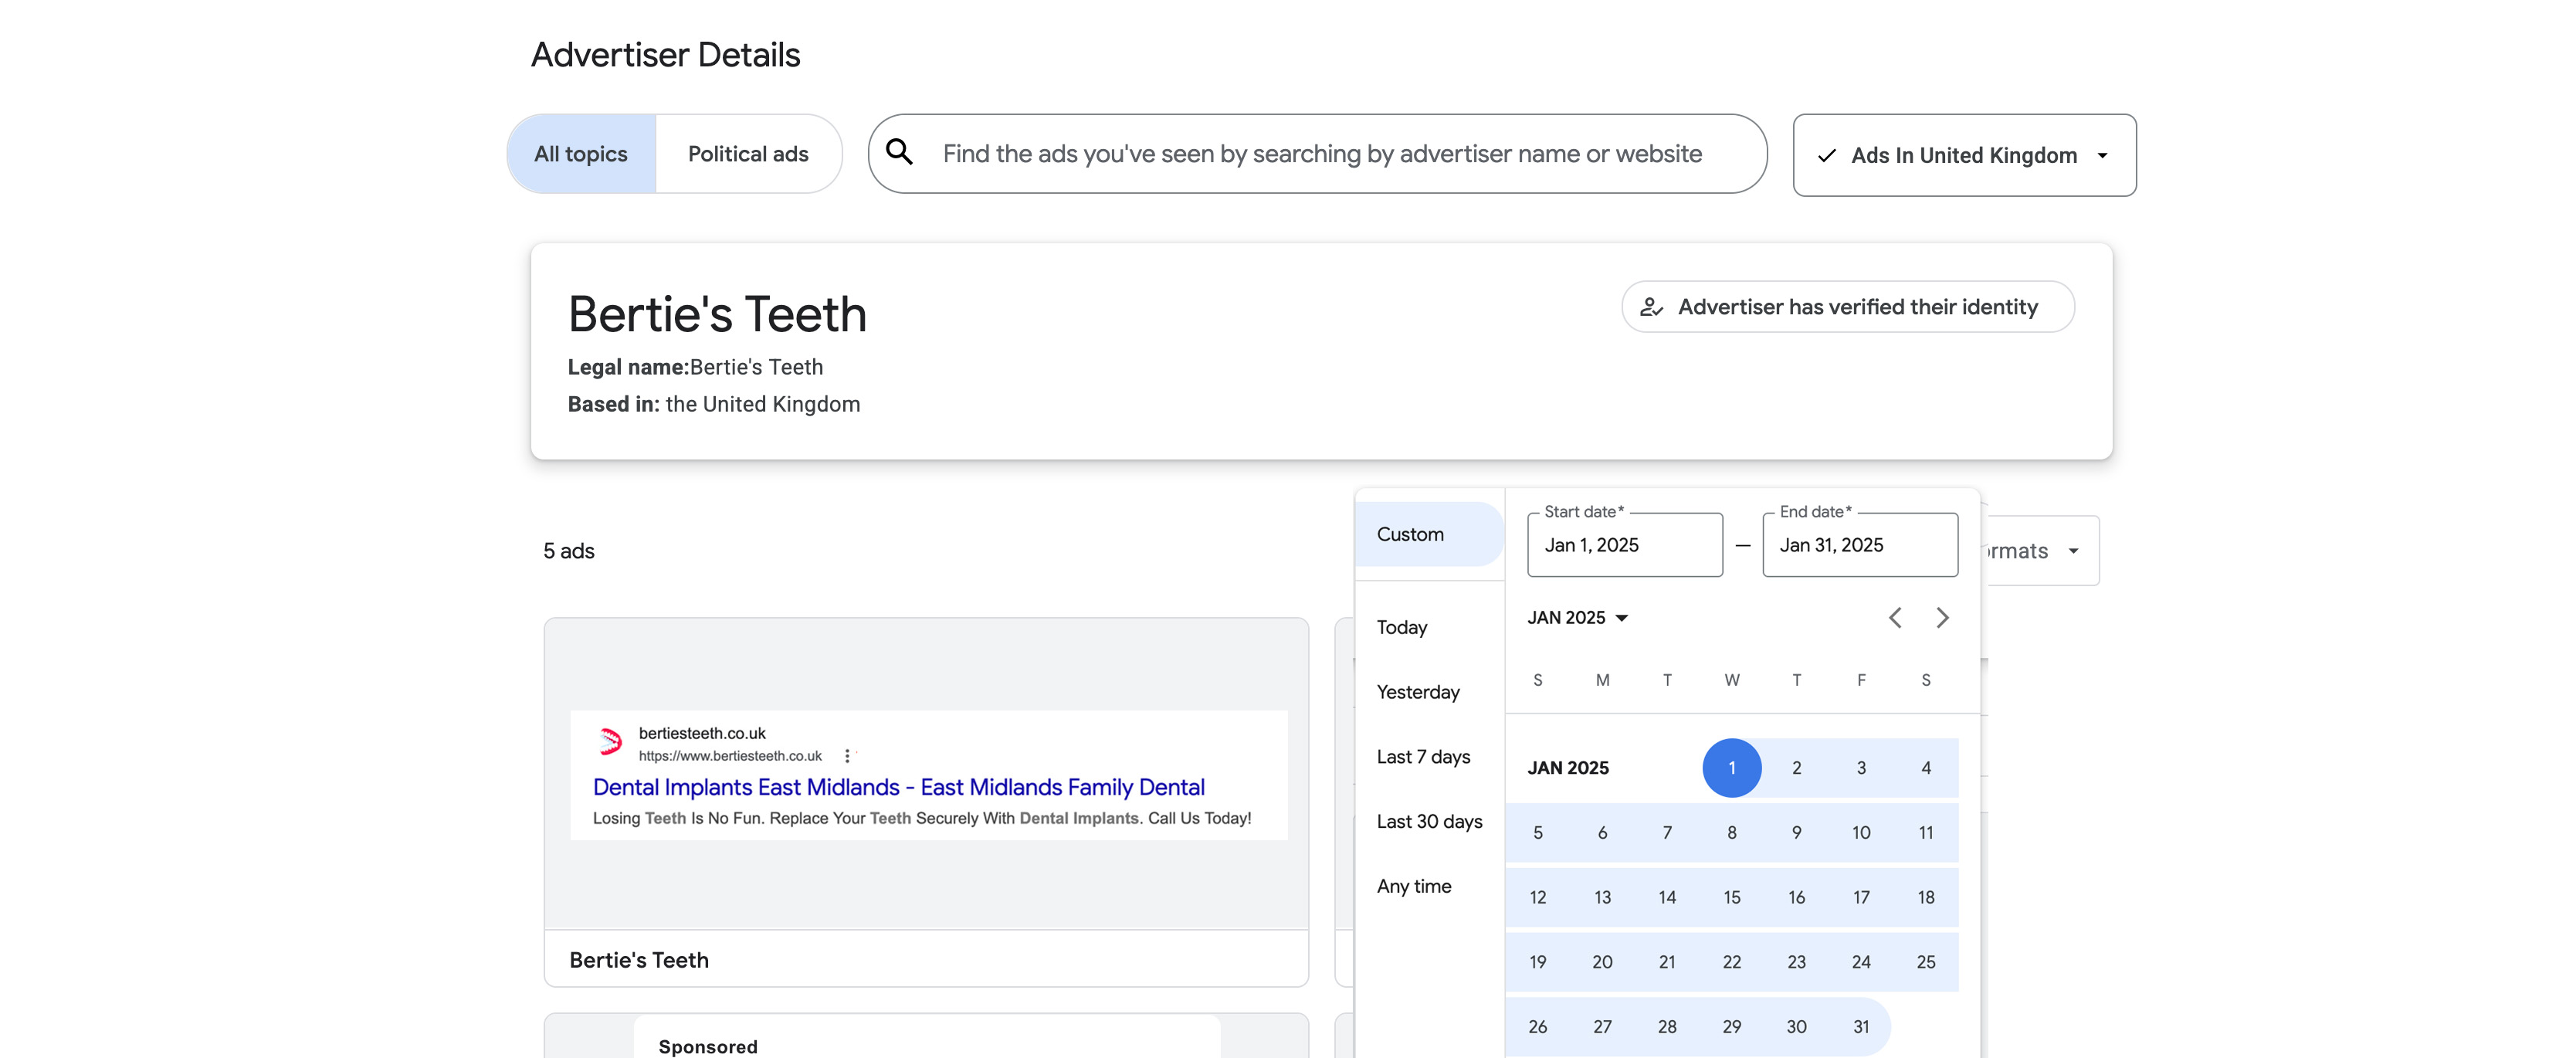Screen dimensions: 2576x1058
Task: Open three-dot menu on bertiesteeth.co.uk ad
Action: coord(847,756)
